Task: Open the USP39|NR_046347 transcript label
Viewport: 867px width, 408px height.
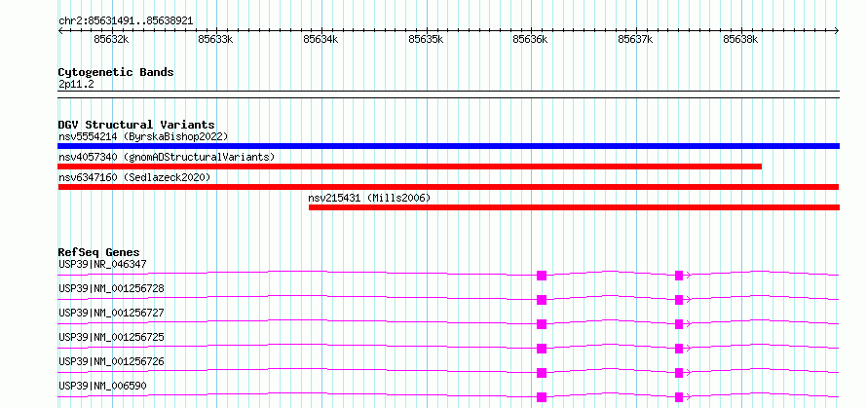Action: coord(102,264)
